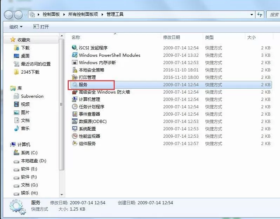
Task: Select the 任务计划程序 clock icon
Action: click(x=74, y=107)
